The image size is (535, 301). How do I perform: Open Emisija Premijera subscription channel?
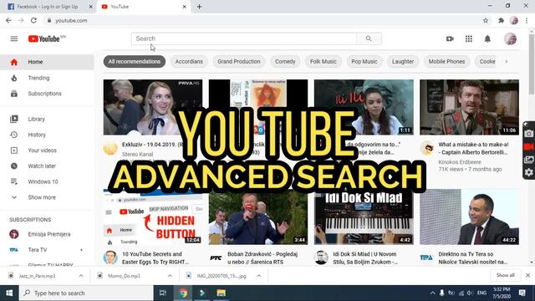[47, 234]
